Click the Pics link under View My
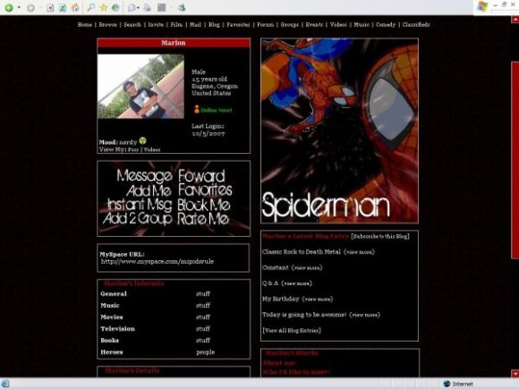This screenshot has height=389, width=519. point(133,149)
